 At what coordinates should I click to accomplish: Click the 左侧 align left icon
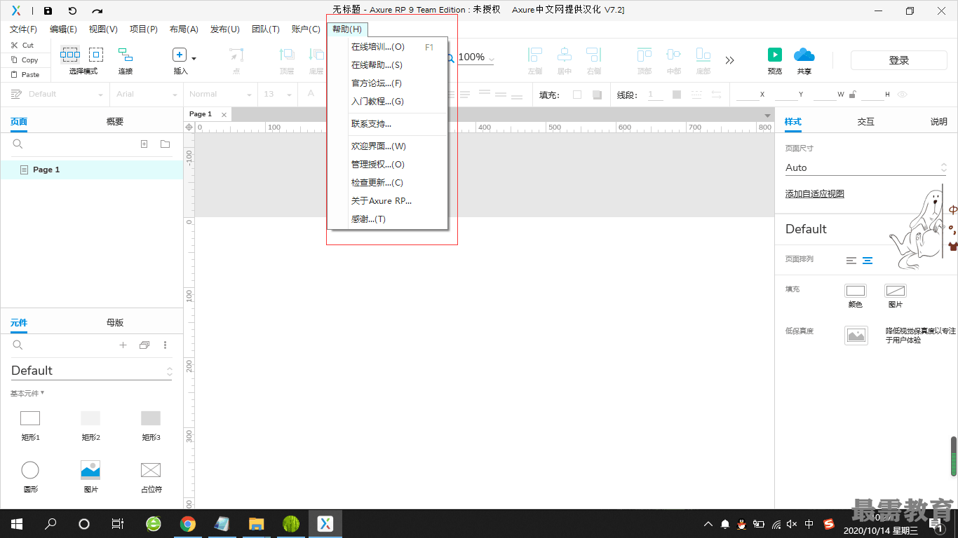pyautogui.click(x=535, y=55)
